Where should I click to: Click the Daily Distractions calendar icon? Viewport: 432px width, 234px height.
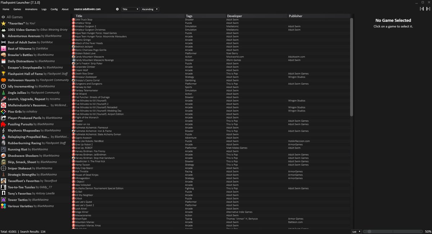(x=3, y=61)
